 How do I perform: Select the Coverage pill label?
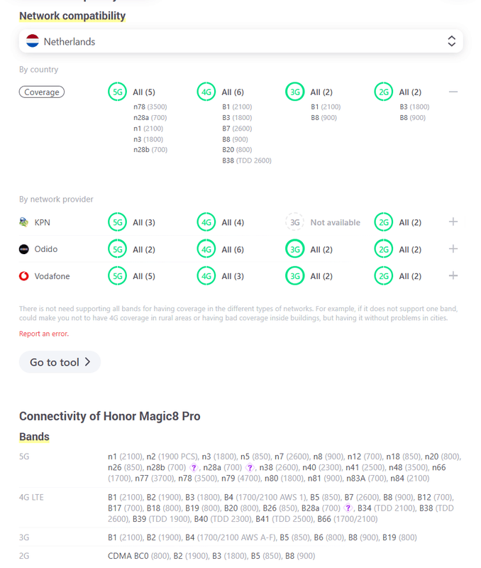[x=42, y=92]
